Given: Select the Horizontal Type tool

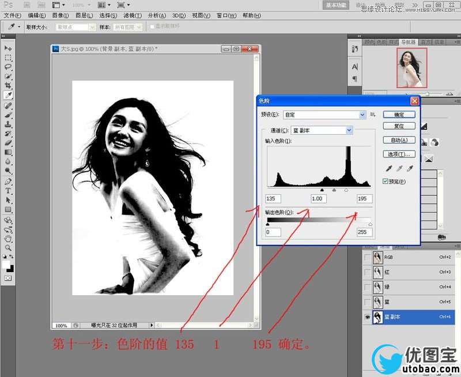Looking at the screenshot, I should coord(8,191).
